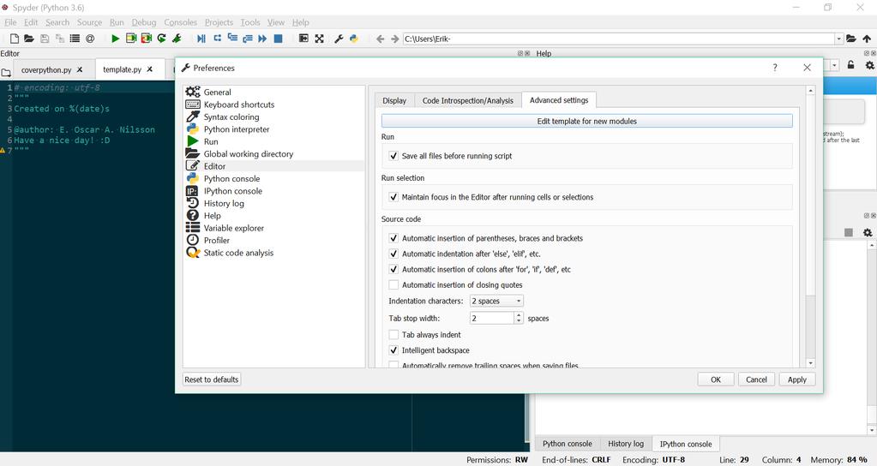Screen dimensions: 877x466
Task: Stop debugging with the blue square icon
Action: click(278, 39)
